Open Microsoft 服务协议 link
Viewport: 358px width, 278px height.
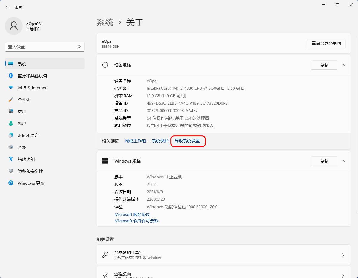pyautogui.click(x=132, y=214)
